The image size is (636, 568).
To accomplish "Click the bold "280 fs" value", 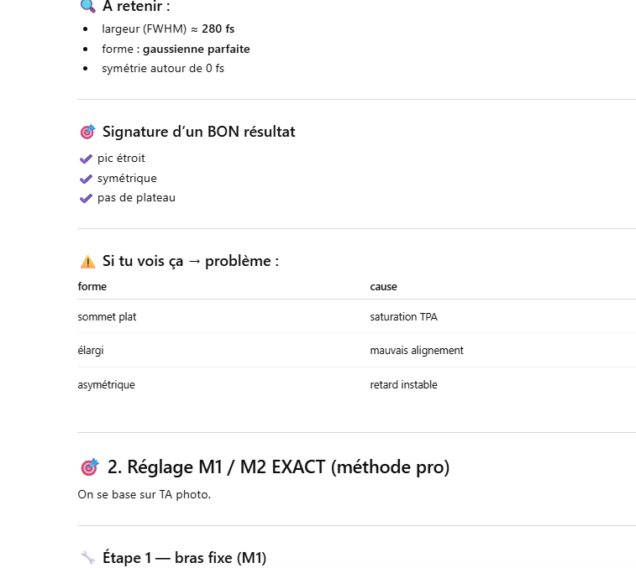I will coord(218,29).
